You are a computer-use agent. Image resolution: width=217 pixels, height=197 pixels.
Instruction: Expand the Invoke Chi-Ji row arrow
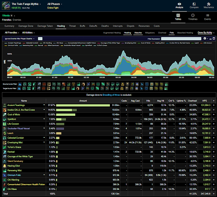pyautogui.click(x=44, y=110)
